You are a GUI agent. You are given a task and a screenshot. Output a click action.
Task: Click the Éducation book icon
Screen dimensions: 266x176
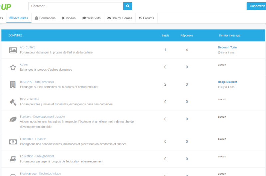pos(13,159)
